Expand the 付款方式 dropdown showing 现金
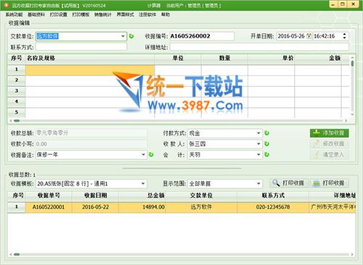The width and height of the screenshot is (363, 265). pos(258,133)
